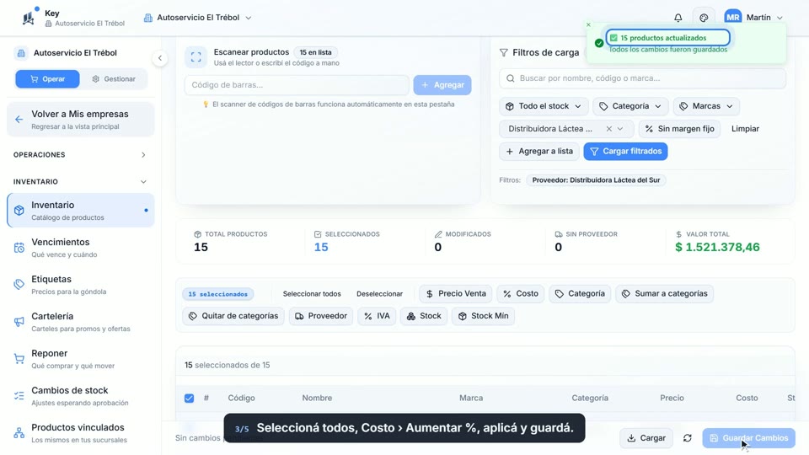Toggle Sin margen fijo filter
The height and width of the screenshot is (455, 809).
pos(679,129)
